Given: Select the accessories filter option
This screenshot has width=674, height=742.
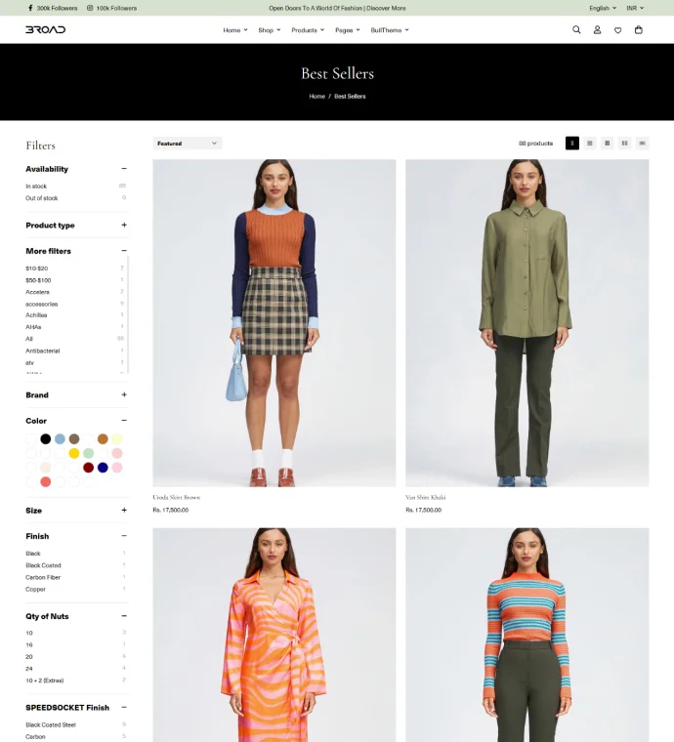Looking at the screenshot, I should tap(42, 304).
